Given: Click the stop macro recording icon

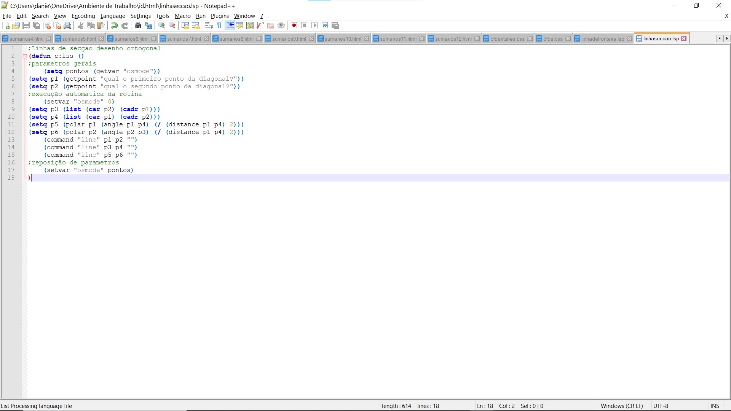Looking at the screenshot, I should (x=304, y=25).
